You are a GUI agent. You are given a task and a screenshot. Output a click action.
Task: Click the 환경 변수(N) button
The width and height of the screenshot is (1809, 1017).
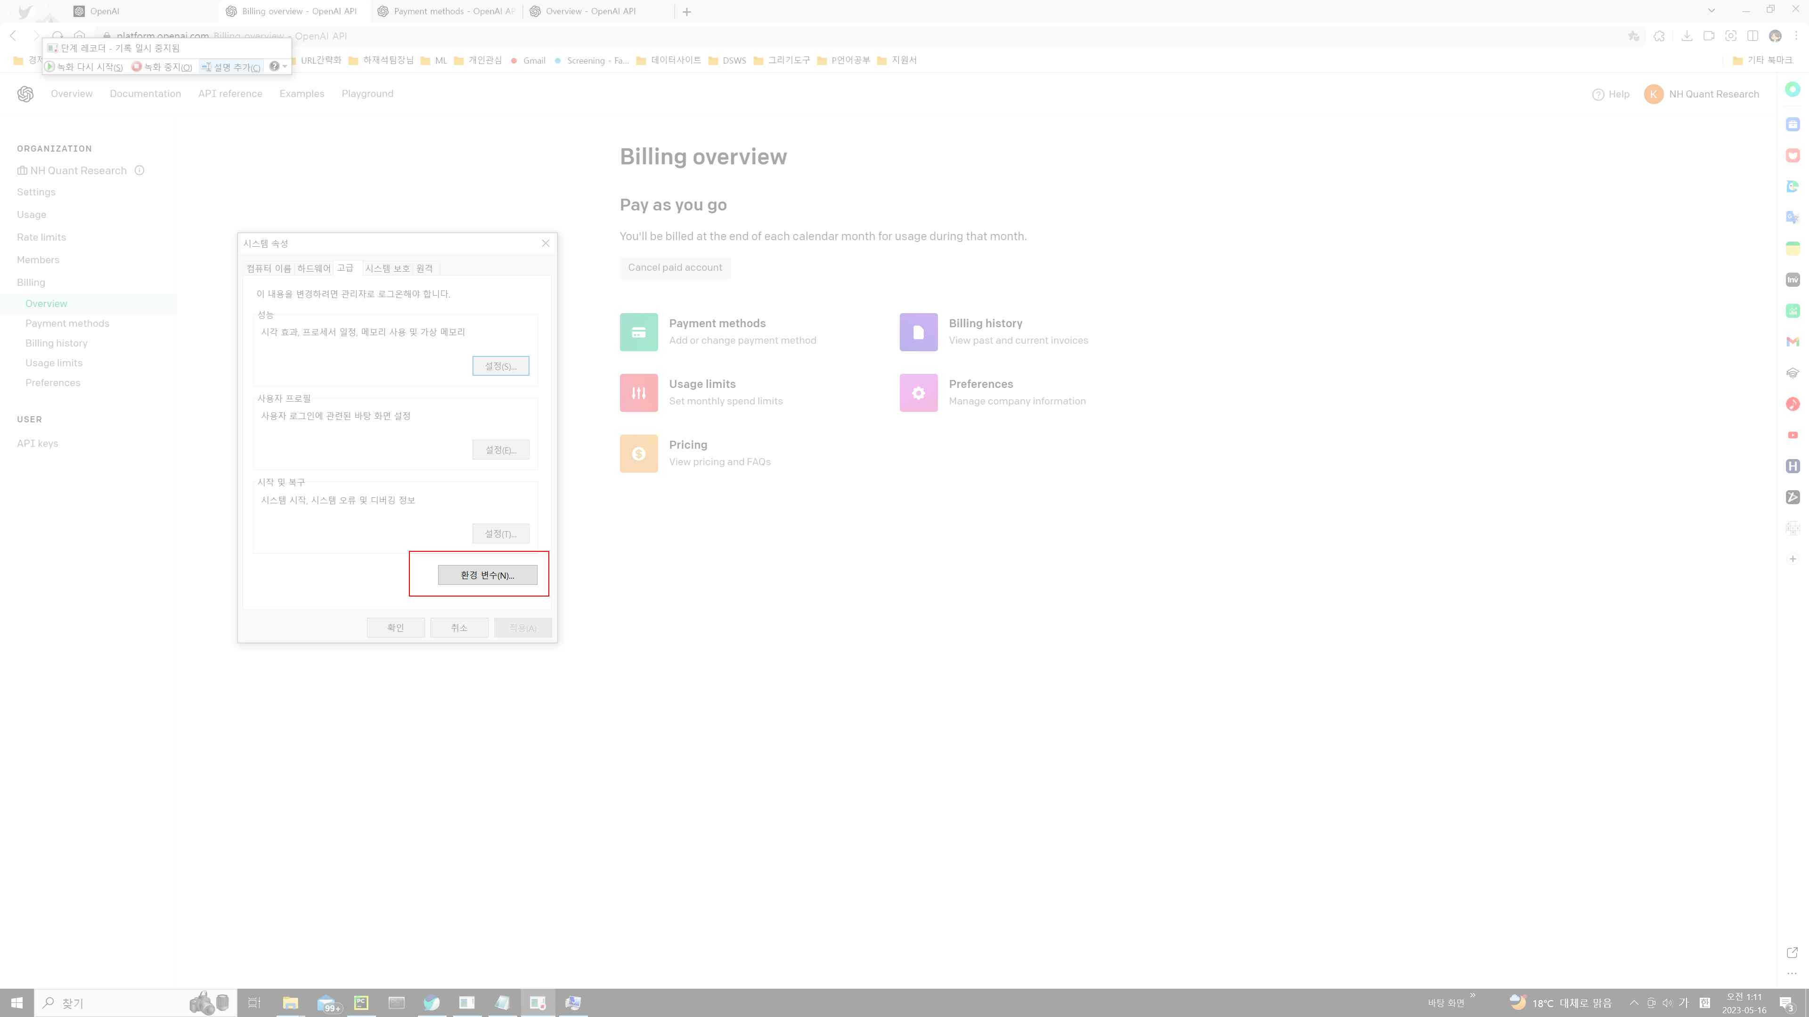488,574
